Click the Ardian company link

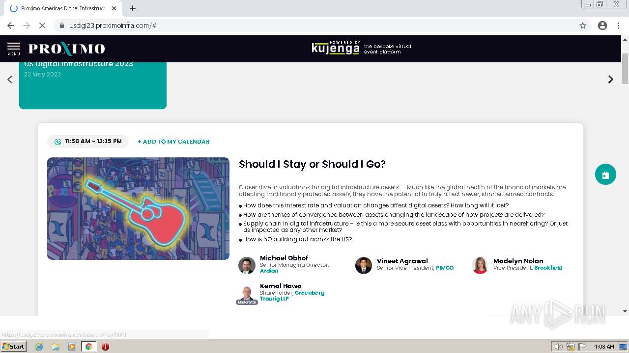269,271
